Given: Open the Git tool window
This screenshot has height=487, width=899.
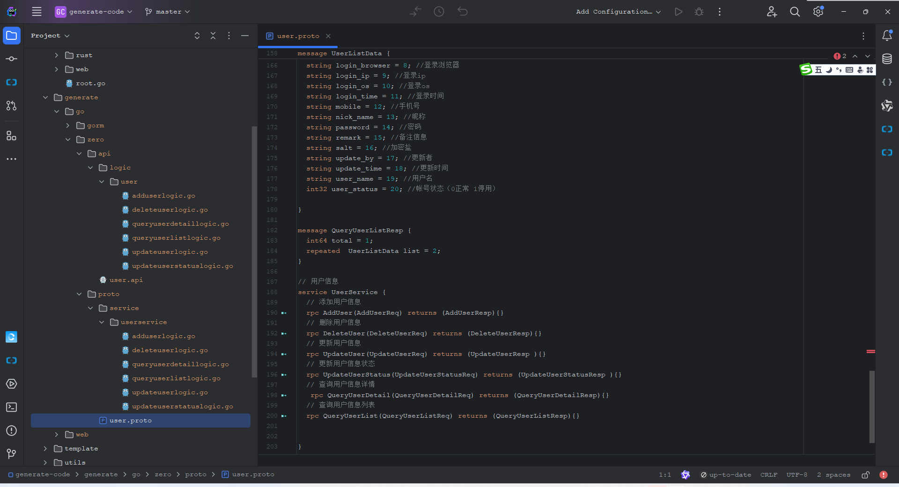Looking at the screenshot, I should (12, 454).
